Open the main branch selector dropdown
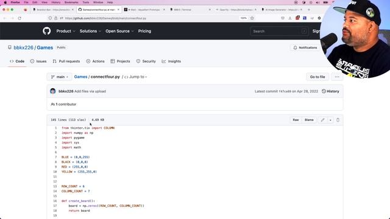 point(60,77)
